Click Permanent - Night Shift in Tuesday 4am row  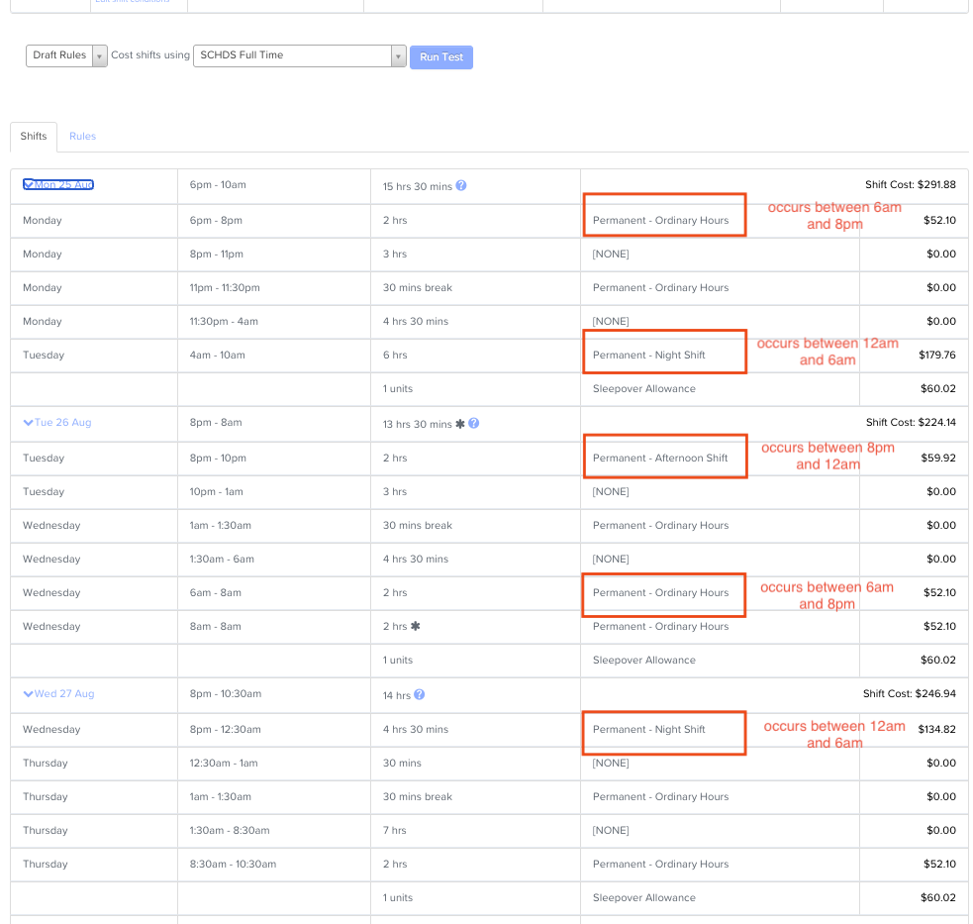[x=649, y=355]
